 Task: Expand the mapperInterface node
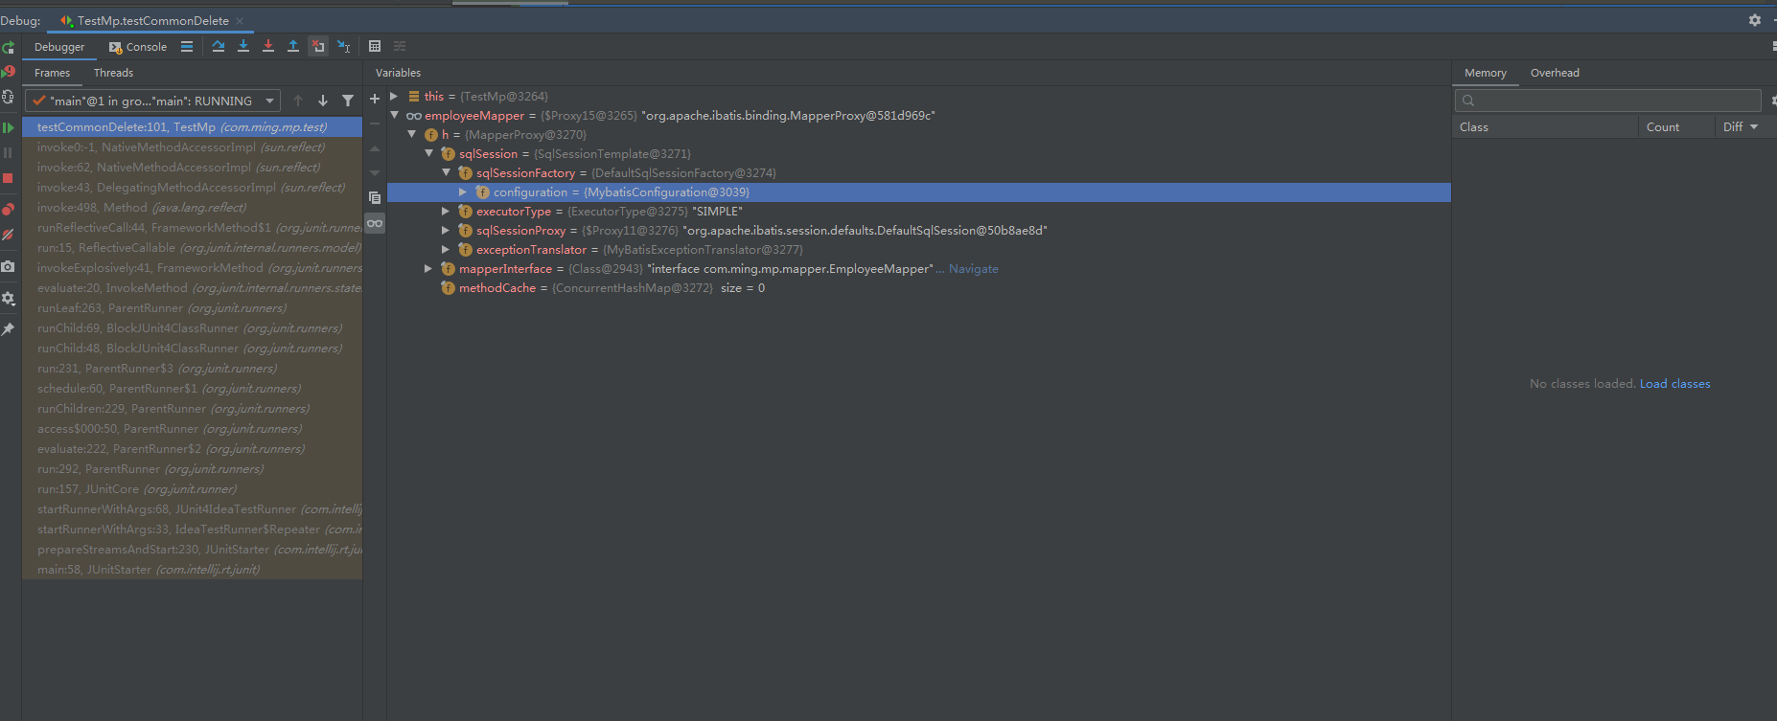coord(428,269)
